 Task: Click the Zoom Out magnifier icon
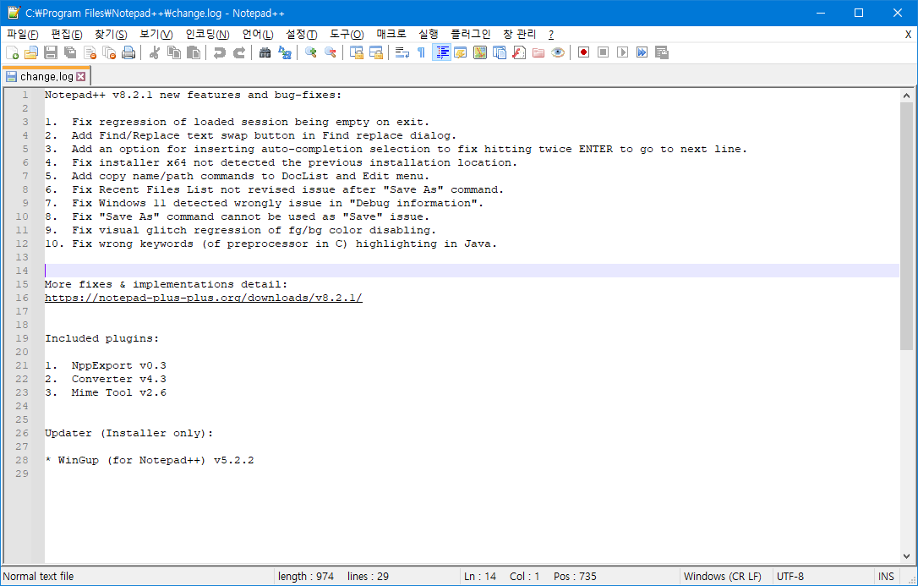[331, 52]
